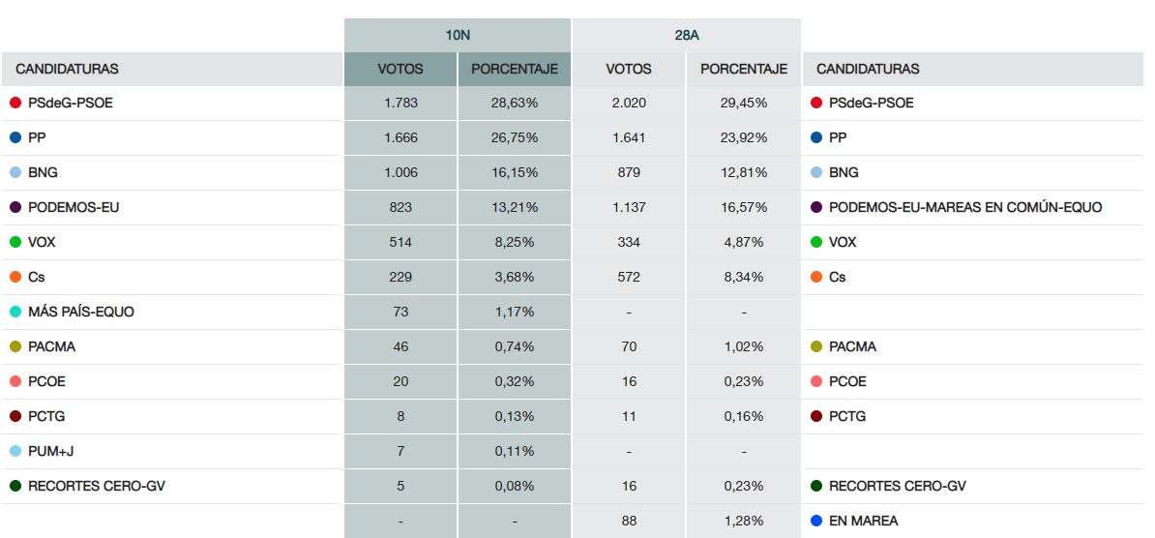
Task: Click the PORCENTAJE column header under 28A
Action: (x=744, y=69)
